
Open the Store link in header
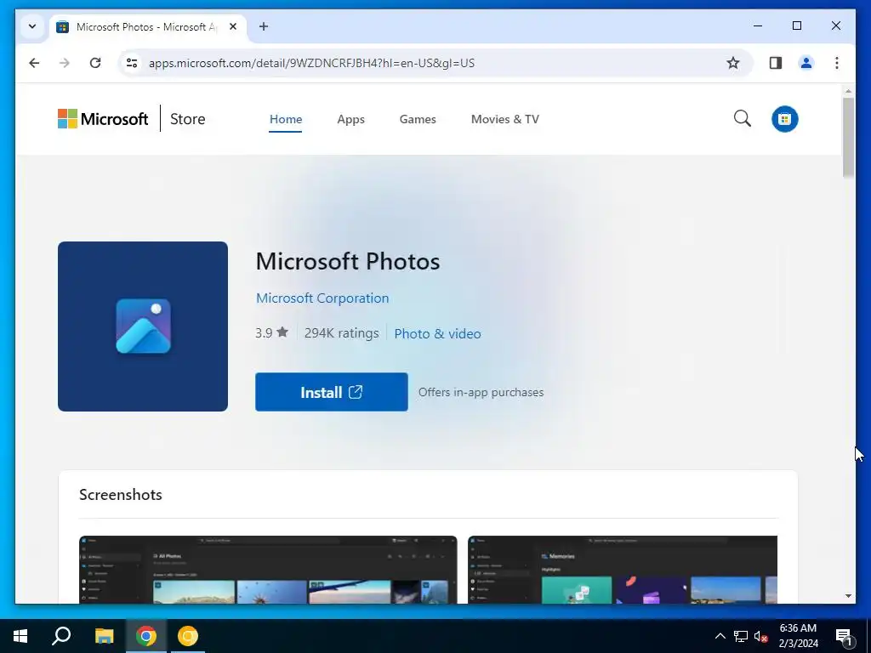188,119
